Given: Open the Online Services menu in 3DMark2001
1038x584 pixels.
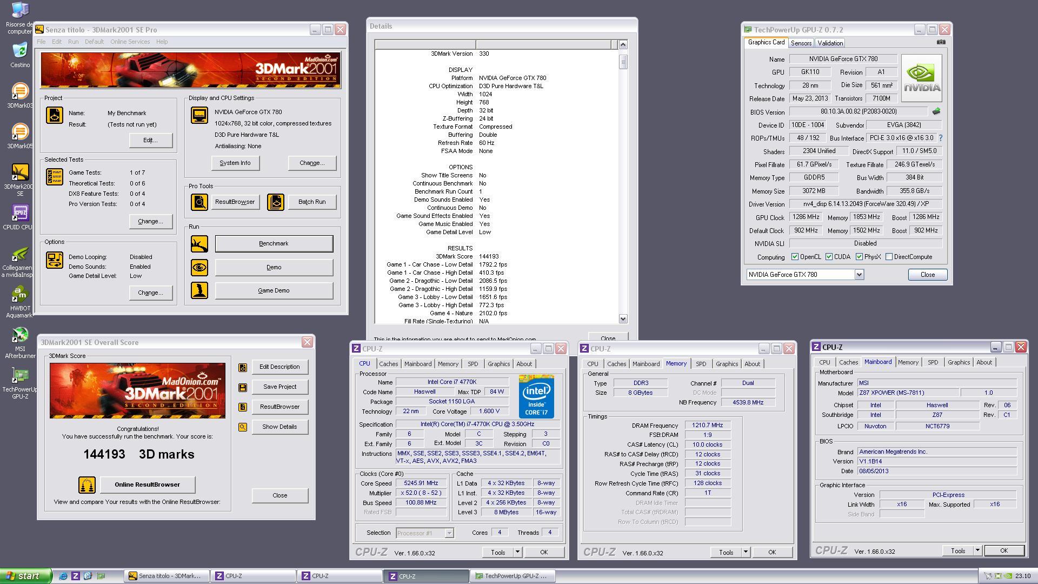Looking at the screenshot, I should [x=130, y=42].
